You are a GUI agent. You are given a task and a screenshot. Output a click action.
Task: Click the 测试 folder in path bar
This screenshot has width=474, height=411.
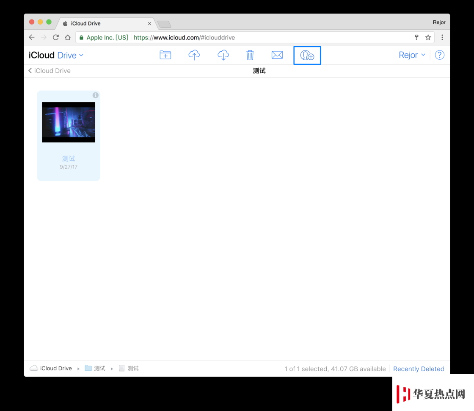(x=95, y=368)
